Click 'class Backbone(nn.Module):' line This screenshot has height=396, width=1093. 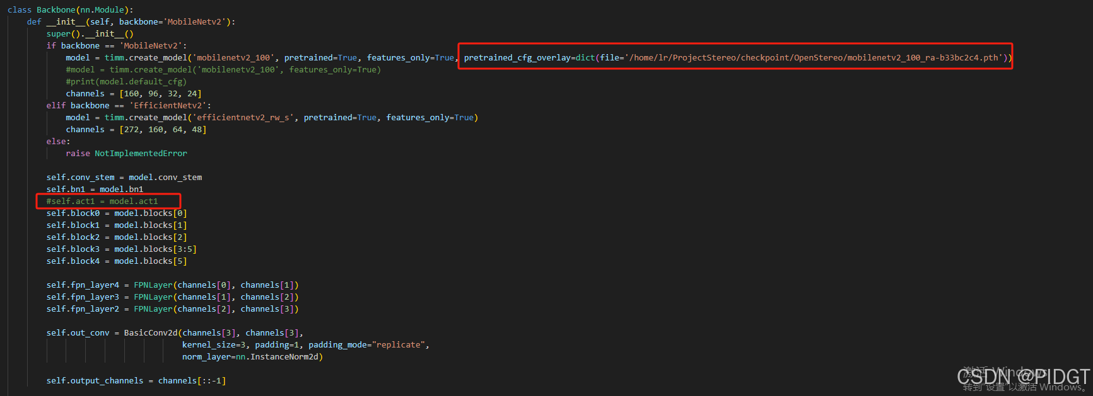coord(71,9)
